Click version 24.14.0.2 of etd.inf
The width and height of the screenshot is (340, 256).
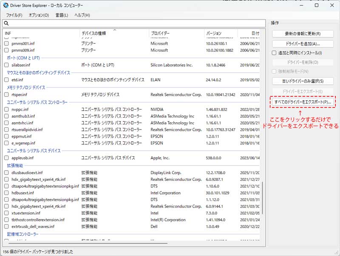click(x=214, y=80)
